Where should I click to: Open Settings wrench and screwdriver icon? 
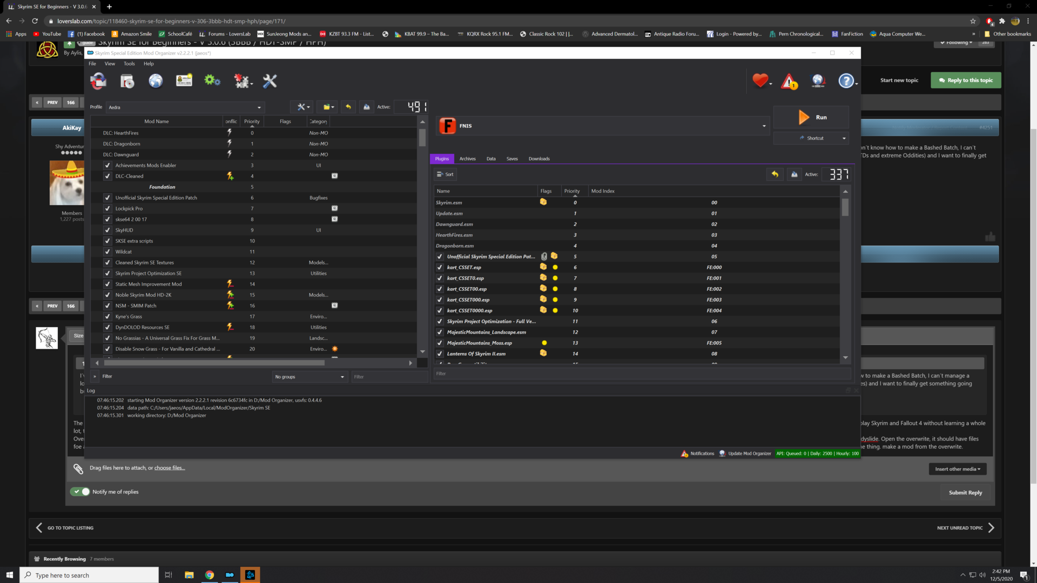pos(270,81)
